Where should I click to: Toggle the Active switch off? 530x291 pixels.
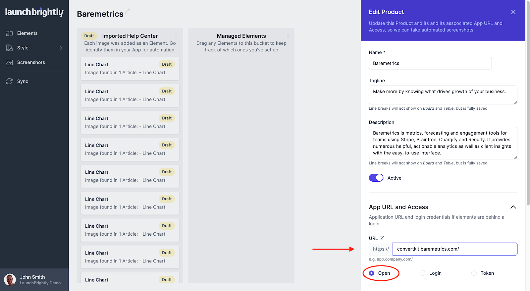pos(376,178)
